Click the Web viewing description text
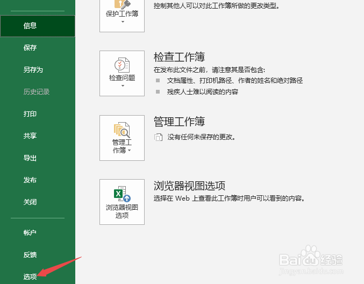The height and width of the screenshot is (284, 364). tap(229, 198)
